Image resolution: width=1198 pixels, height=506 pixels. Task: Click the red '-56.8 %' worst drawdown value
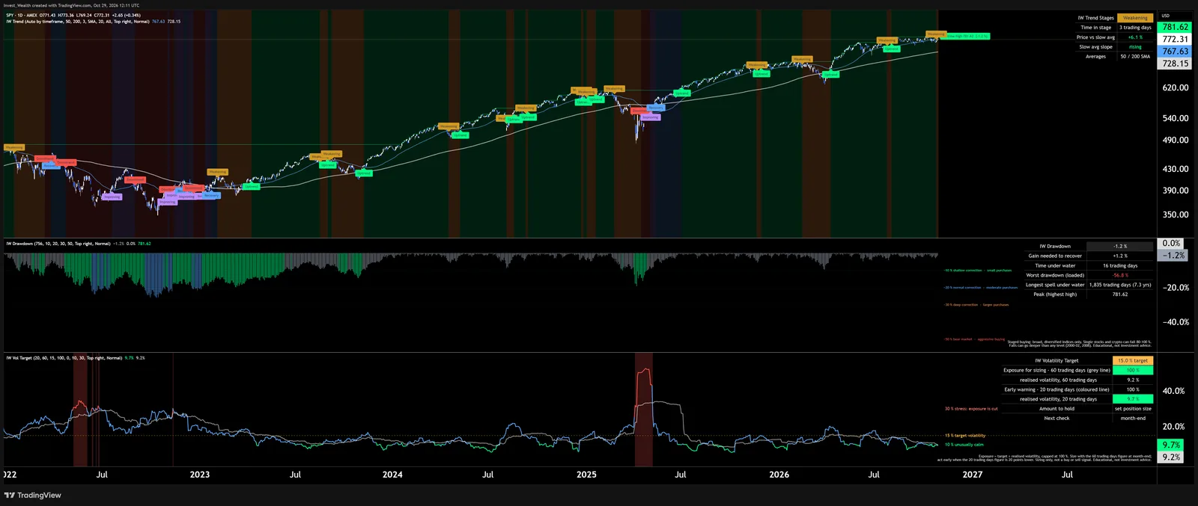[1120, 276]
